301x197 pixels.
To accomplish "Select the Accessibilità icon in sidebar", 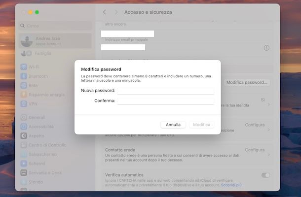I will pyautogui.click(x=24, y=127).
